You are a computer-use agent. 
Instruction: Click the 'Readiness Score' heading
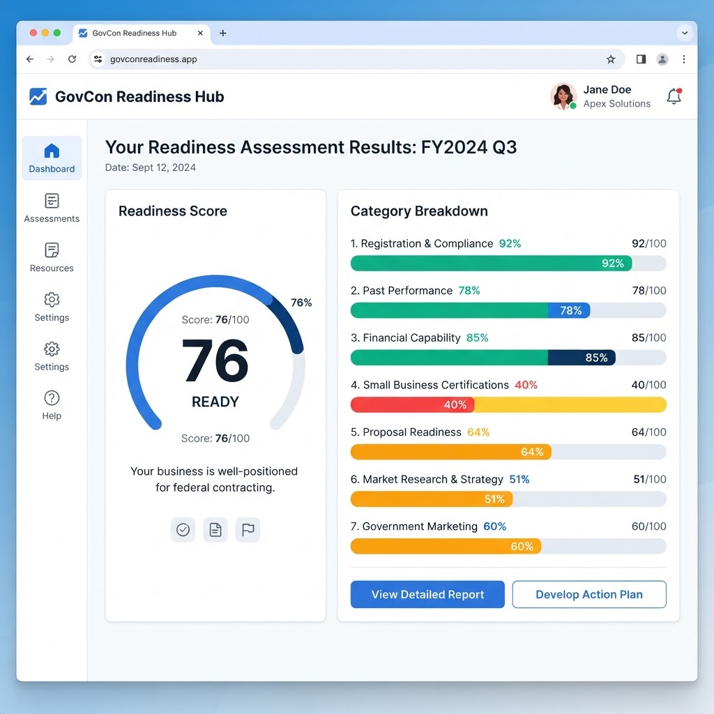coord(173,211)
